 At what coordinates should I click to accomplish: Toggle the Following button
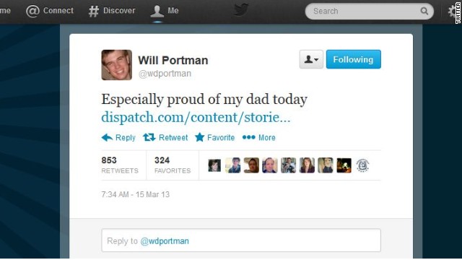coord(353,59)
